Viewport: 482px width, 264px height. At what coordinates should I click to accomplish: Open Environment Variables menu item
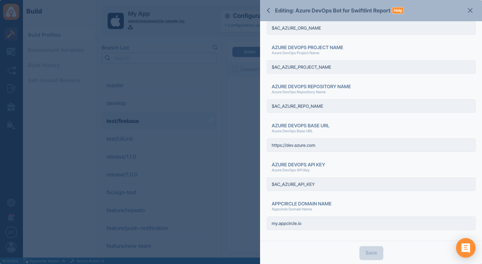click(56, 50)
